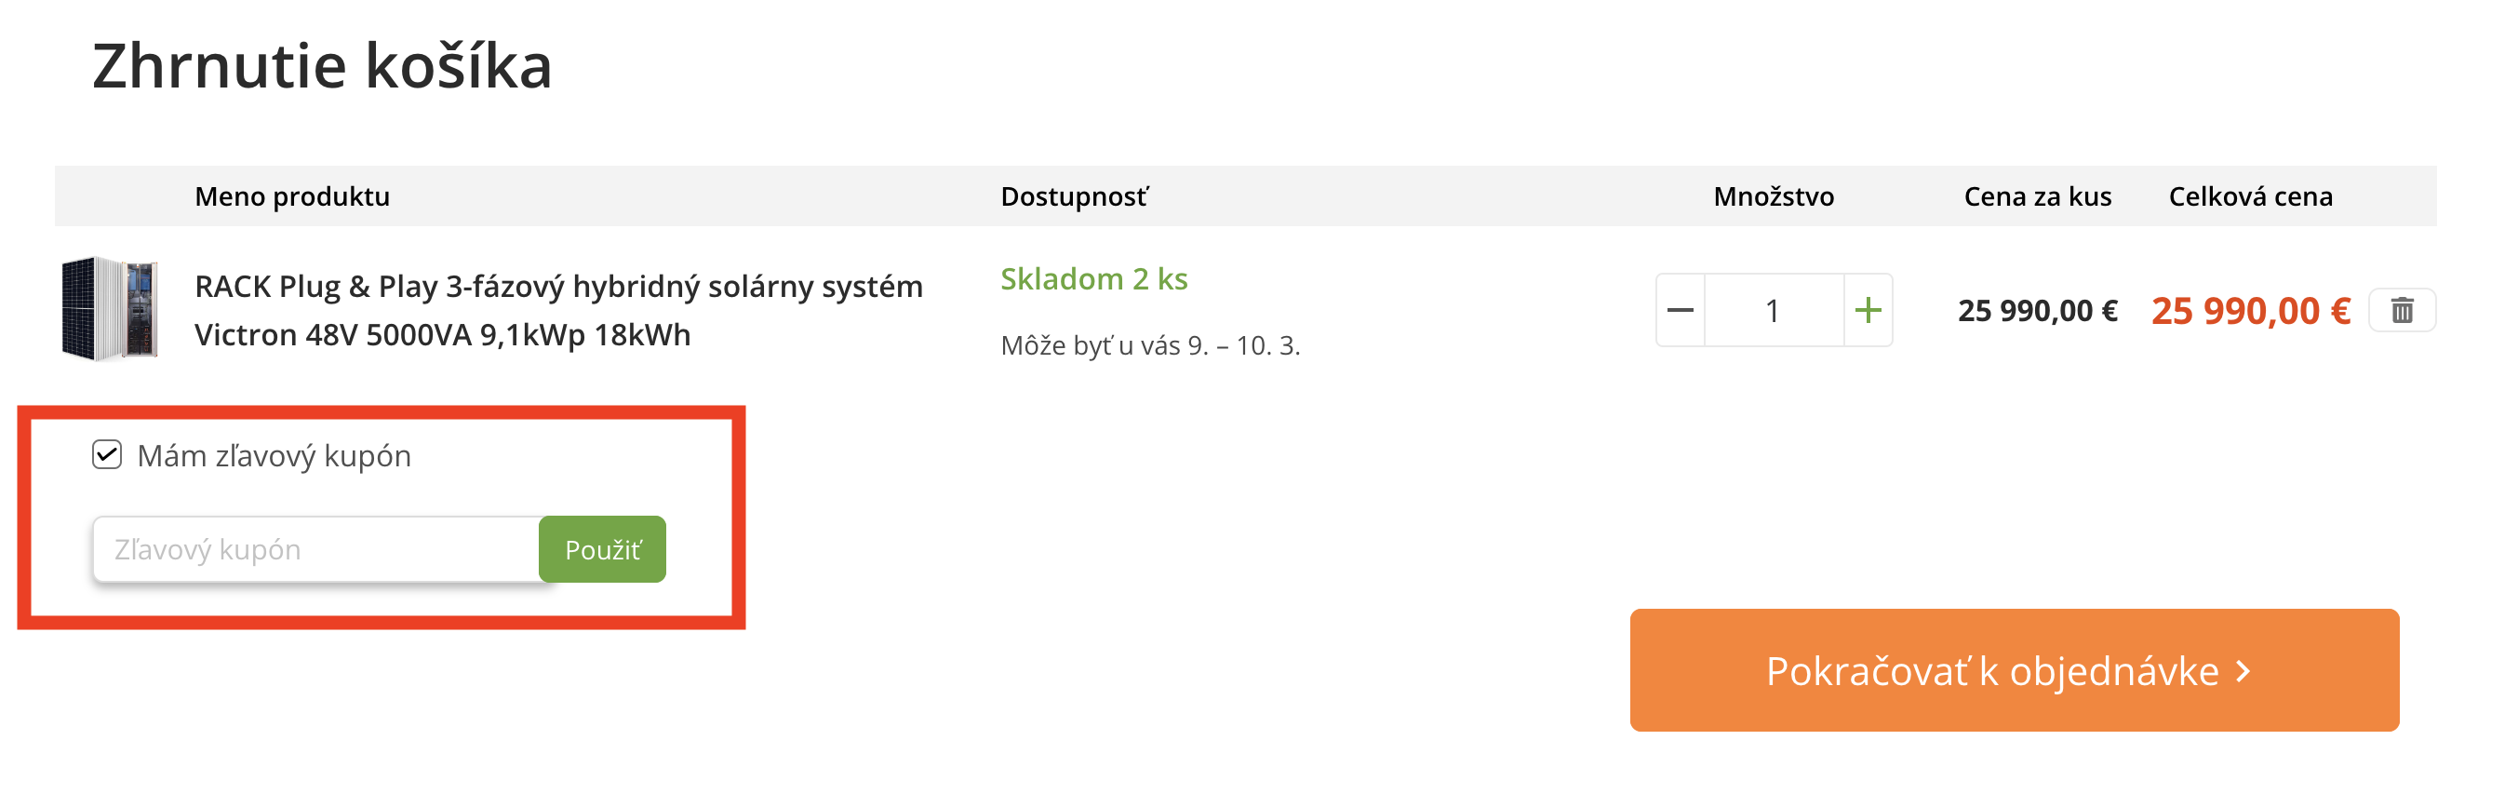This screenshot has width=2518, height=794.
Task: Continue with Pokračovať k objednávke button
Action: pos(2014,671)
